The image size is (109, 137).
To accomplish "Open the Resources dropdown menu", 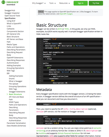I will coord(65,3).
